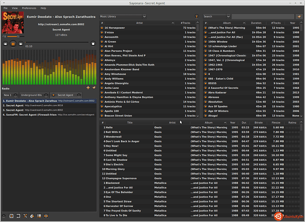Sort albums by Duration column header

(256, 23)
